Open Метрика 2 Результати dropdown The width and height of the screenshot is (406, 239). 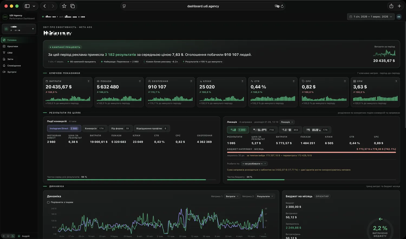[265, 196]
